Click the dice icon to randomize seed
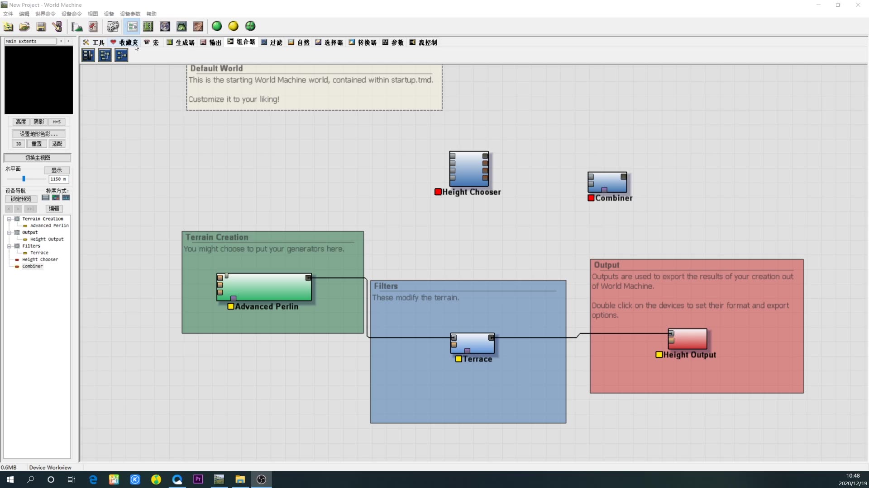 113,26
